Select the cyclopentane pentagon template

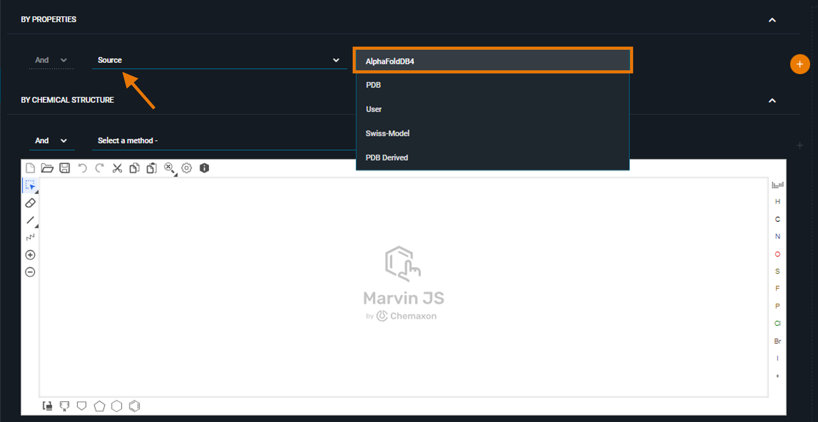(99, 406)
